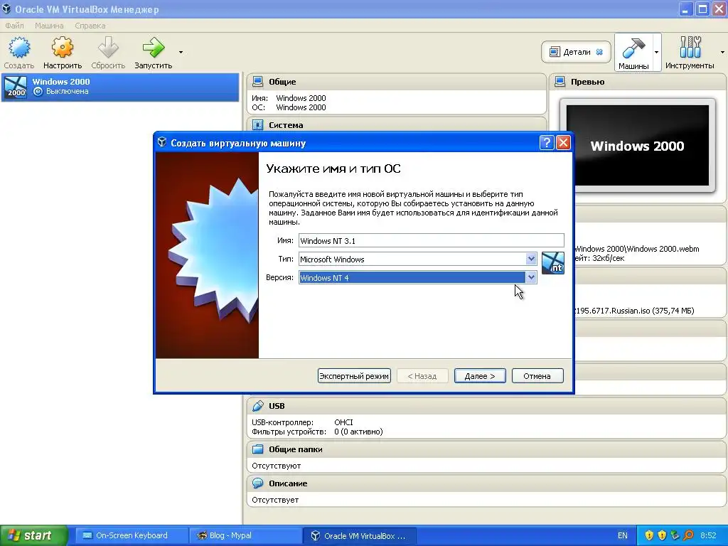Click the Далее > button
This screenshot has width=728, height=546.
click(x=480, y=376)
